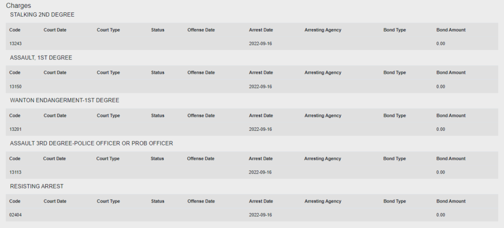Click Offense Date header under Resisting Arrest
The width and height of the screenshot is (504, 228).
(201, 201)
